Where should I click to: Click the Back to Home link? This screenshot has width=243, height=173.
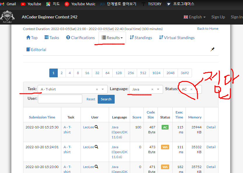[x=208, y=29]
